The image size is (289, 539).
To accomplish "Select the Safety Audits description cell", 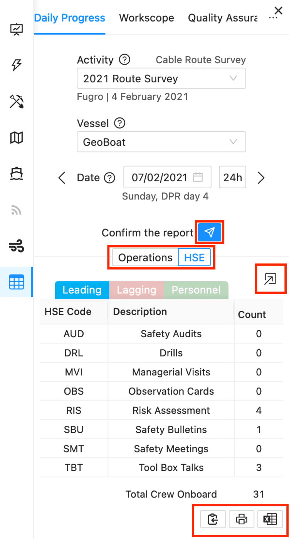I will tap(171, 334).
